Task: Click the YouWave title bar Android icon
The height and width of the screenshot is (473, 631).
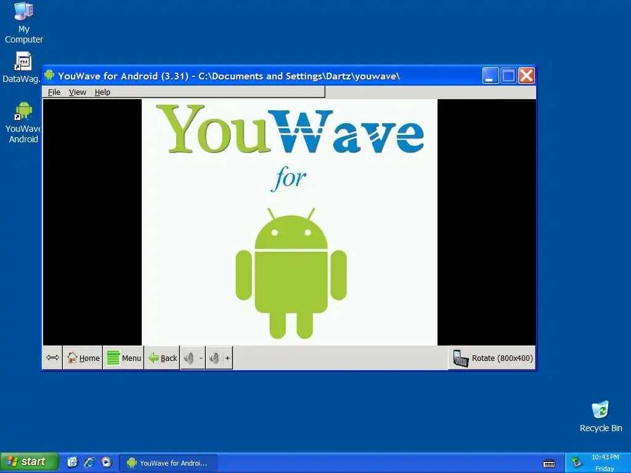Action: point(49,75)
